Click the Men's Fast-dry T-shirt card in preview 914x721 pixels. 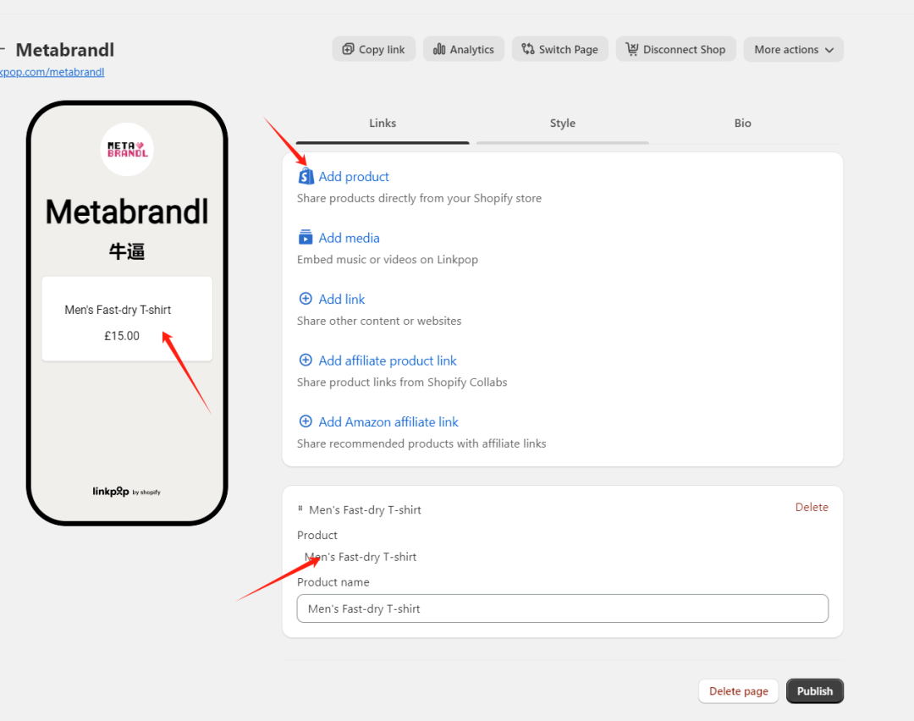pos(127,319)
